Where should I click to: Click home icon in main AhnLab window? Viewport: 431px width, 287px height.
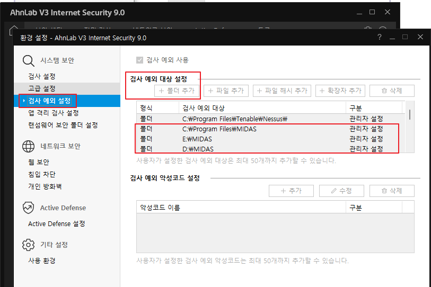tap(14, 30)
